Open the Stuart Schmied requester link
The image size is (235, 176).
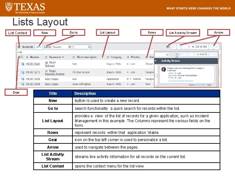coord(50,64)
